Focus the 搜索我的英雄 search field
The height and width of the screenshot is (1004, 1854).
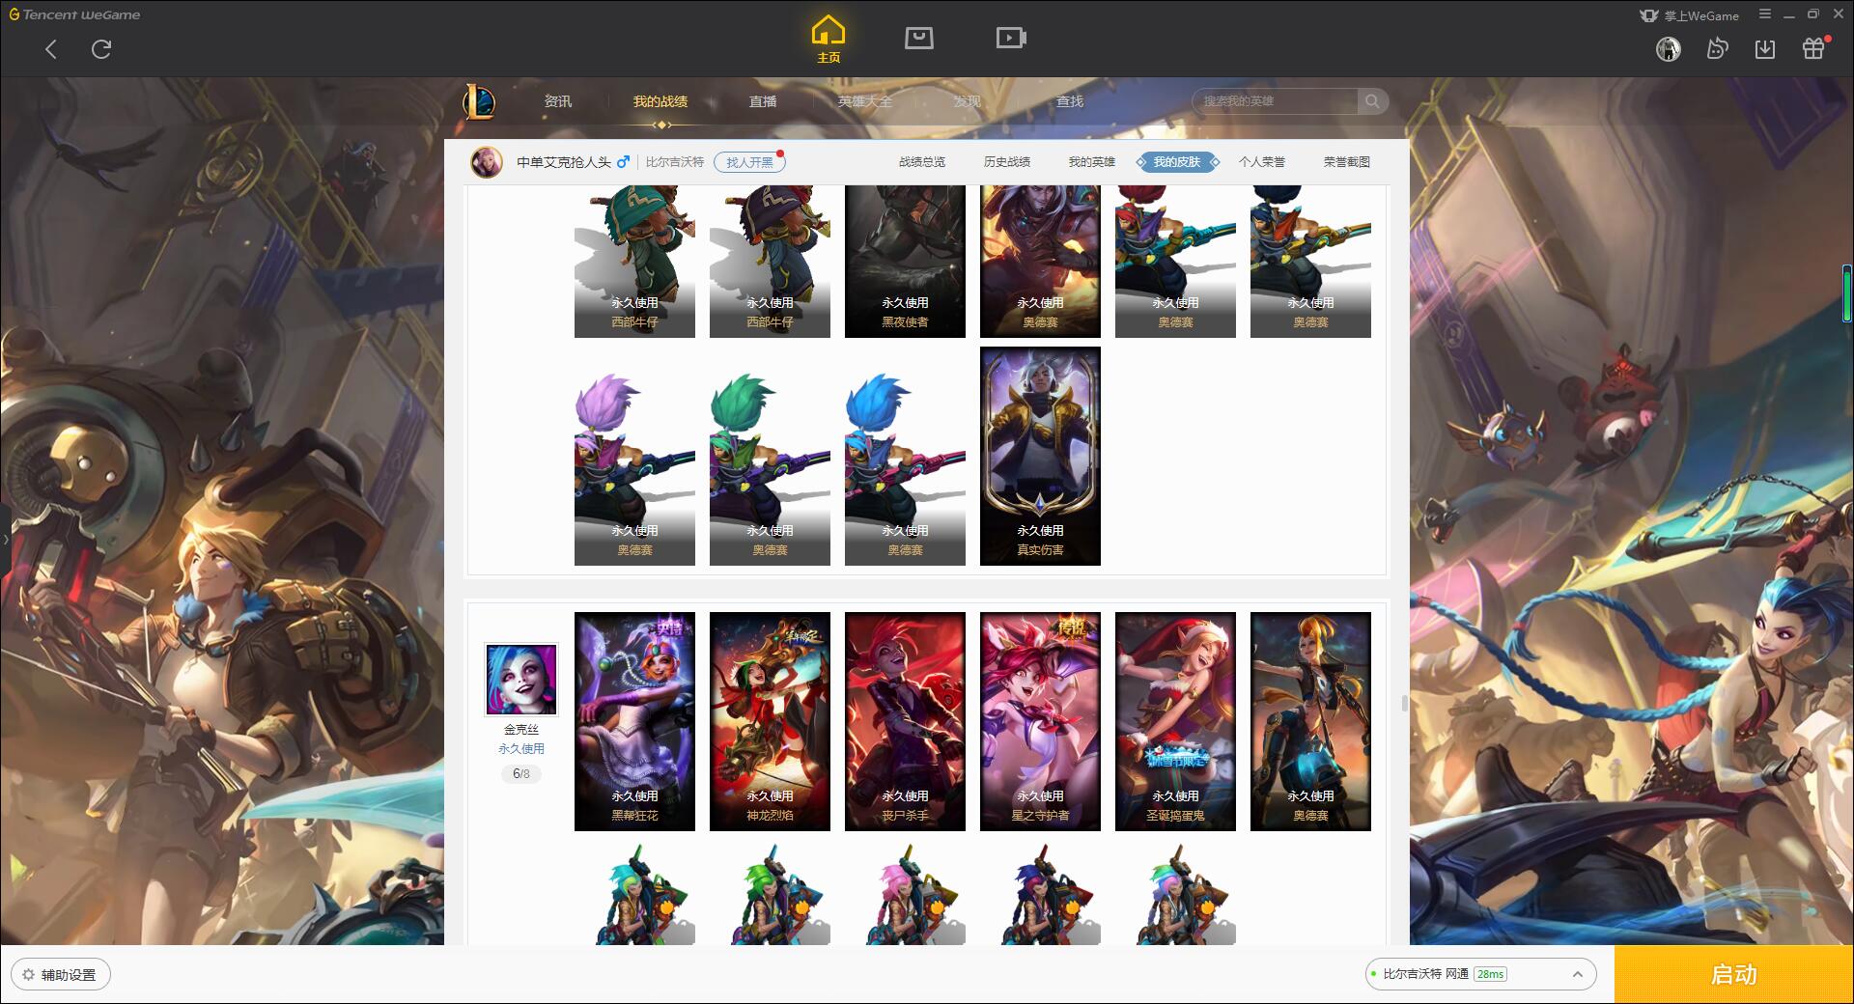click(1275, 101)
